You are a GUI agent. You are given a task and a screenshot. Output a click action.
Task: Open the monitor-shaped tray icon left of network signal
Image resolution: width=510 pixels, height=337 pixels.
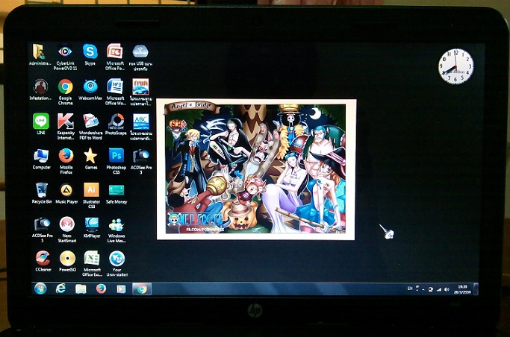pos(431,289)
